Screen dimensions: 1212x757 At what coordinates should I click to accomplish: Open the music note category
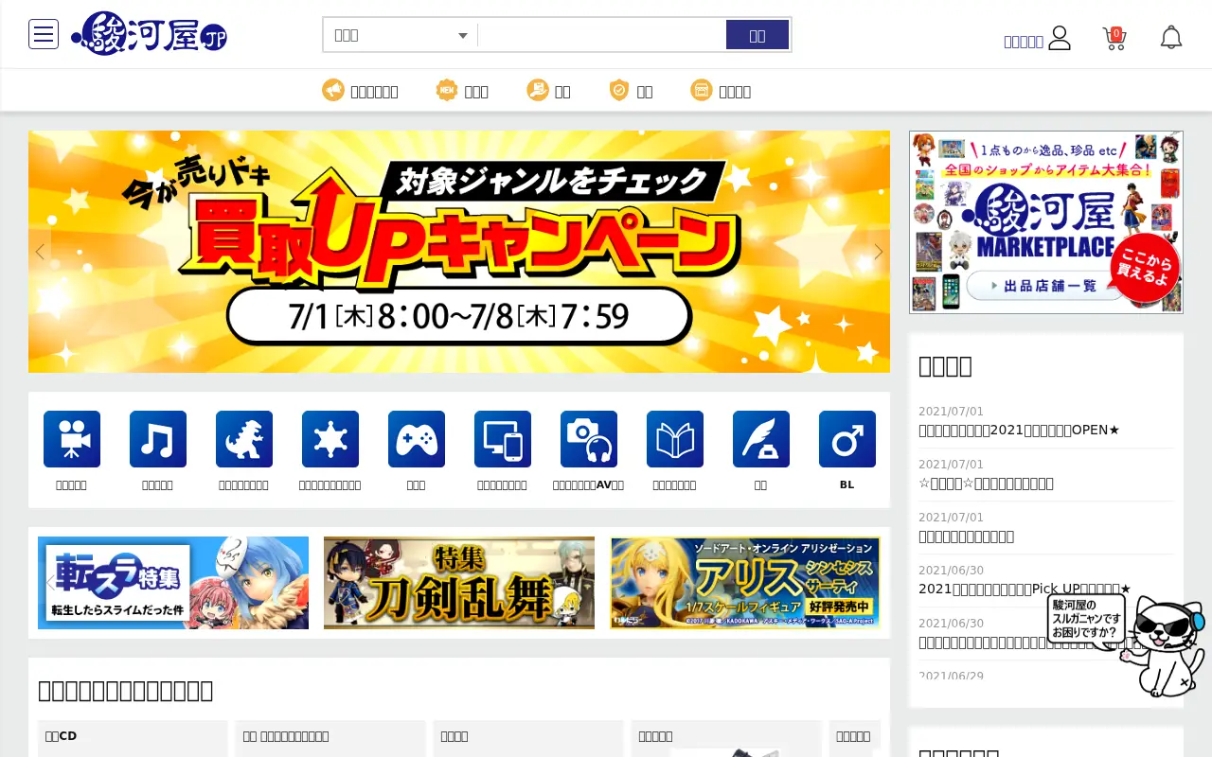(158, 439)
